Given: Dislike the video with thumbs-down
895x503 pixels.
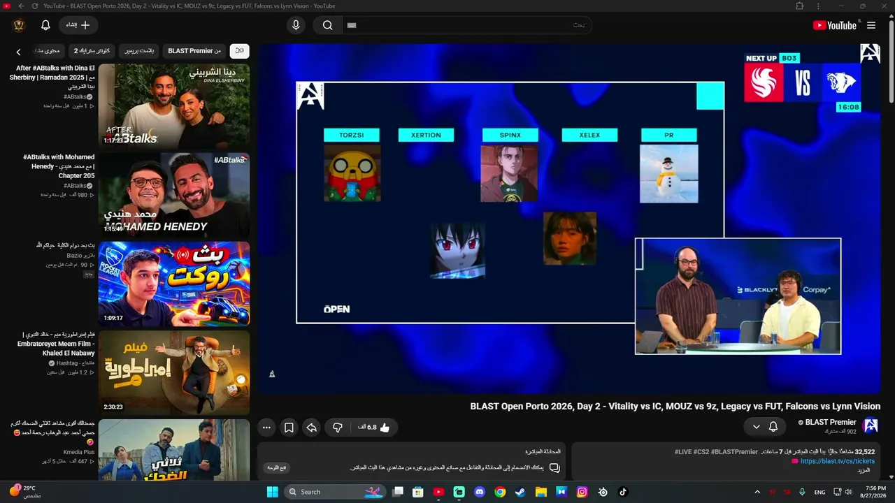Looking at the screenshot, I should click(x=338, y=428).
